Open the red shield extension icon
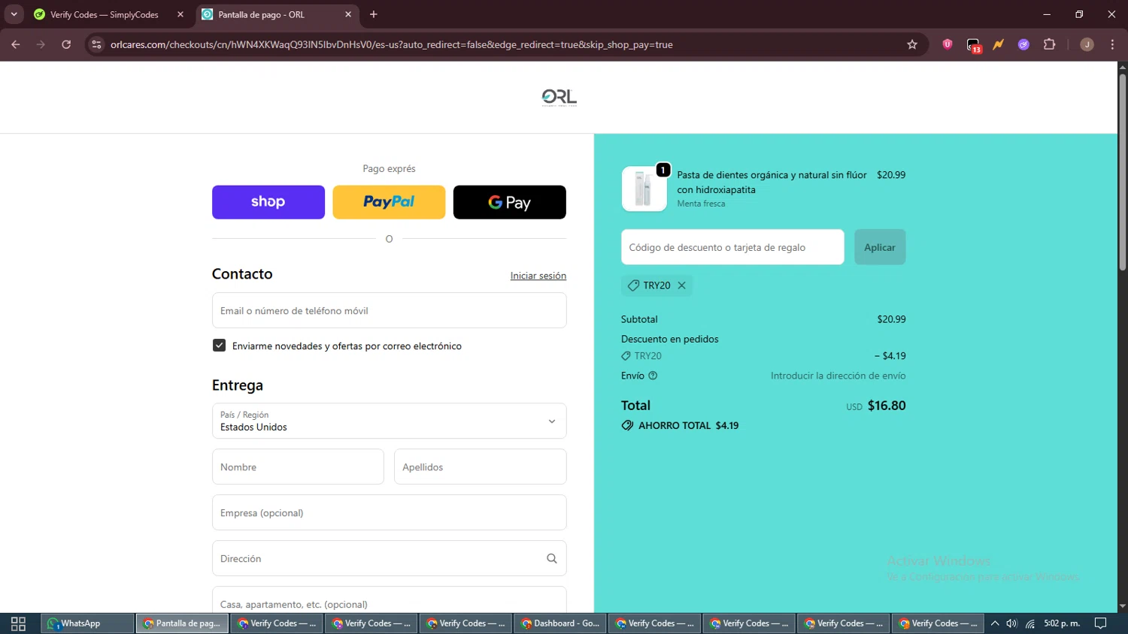This screenshot has height=634, width=1128. [x=948, y=44]
